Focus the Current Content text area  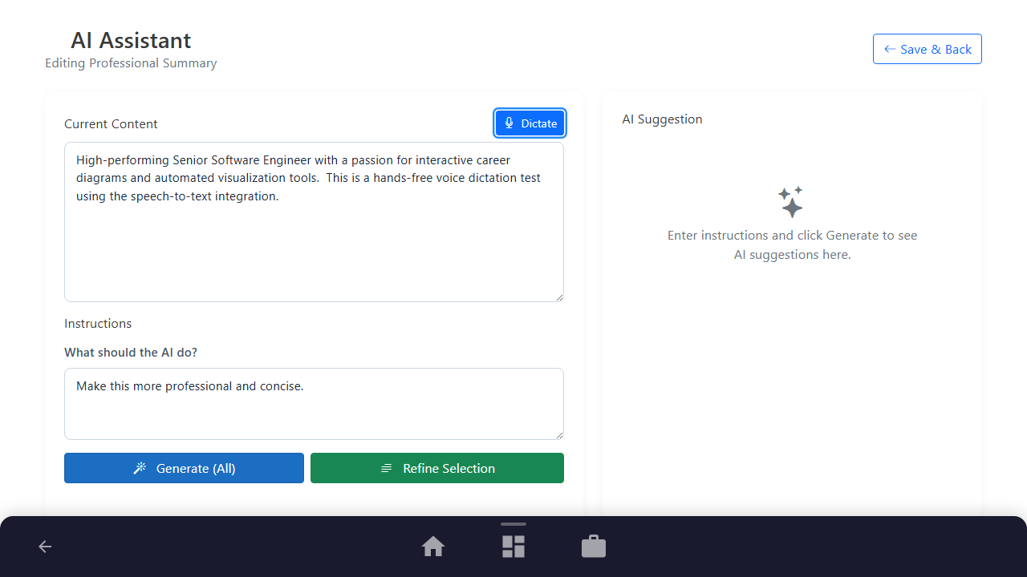click(x=314, y=222)
